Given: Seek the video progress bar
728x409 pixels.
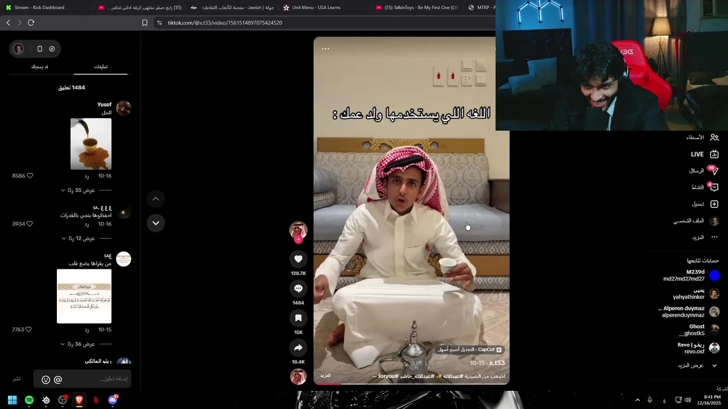Looking at the screenshot, I should pos(411,383).
